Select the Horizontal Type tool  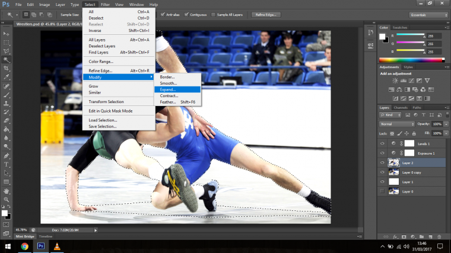[x=7, y=164]
